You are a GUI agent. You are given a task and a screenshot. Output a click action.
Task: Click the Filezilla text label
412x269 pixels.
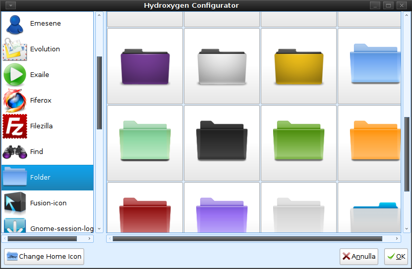[x=42, y=126]
